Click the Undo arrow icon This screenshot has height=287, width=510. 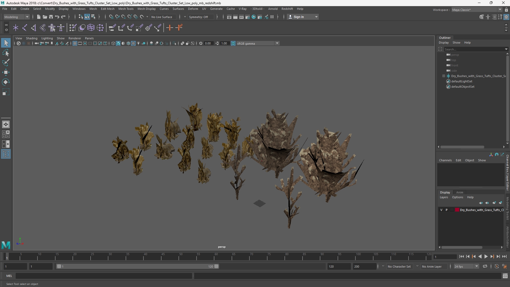57,17
